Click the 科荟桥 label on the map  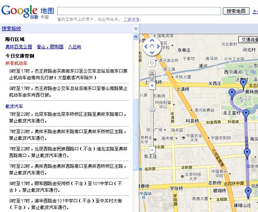pos(192,121)
